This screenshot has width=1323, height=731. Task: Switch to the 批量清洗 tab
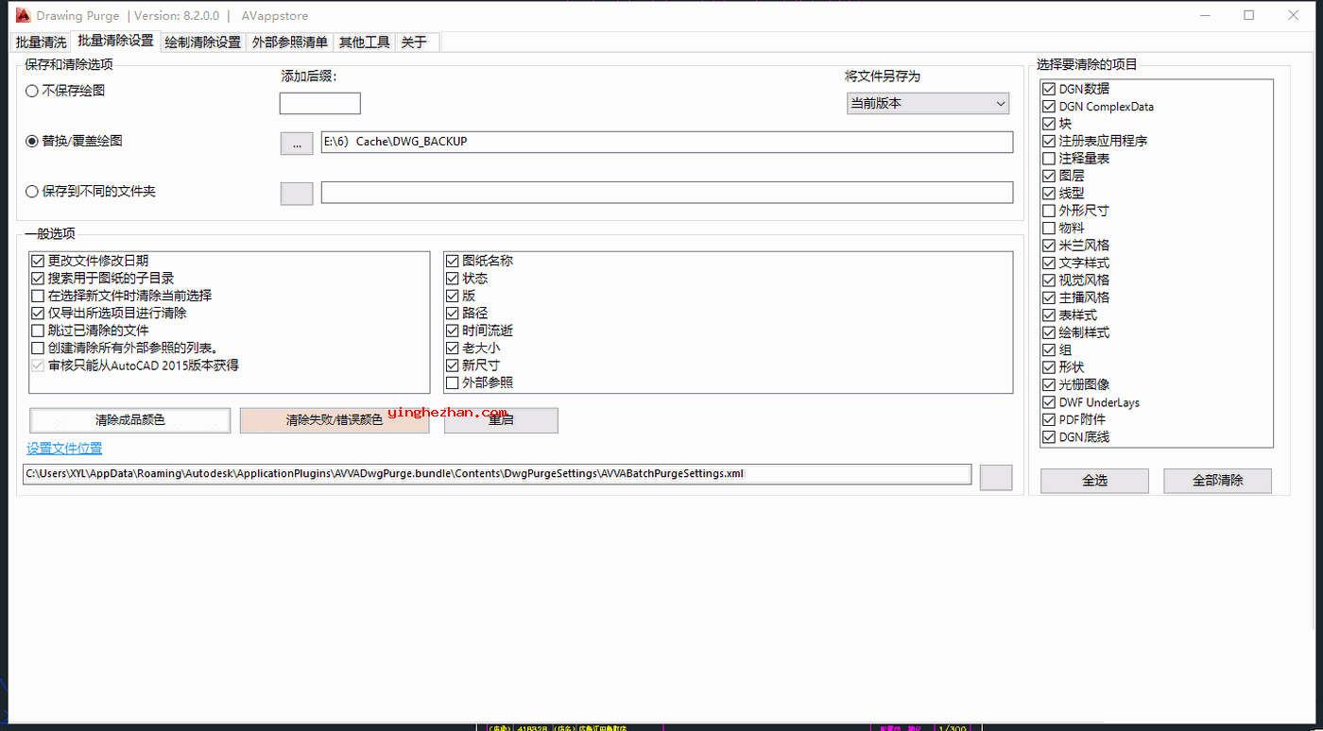[42, 42]
